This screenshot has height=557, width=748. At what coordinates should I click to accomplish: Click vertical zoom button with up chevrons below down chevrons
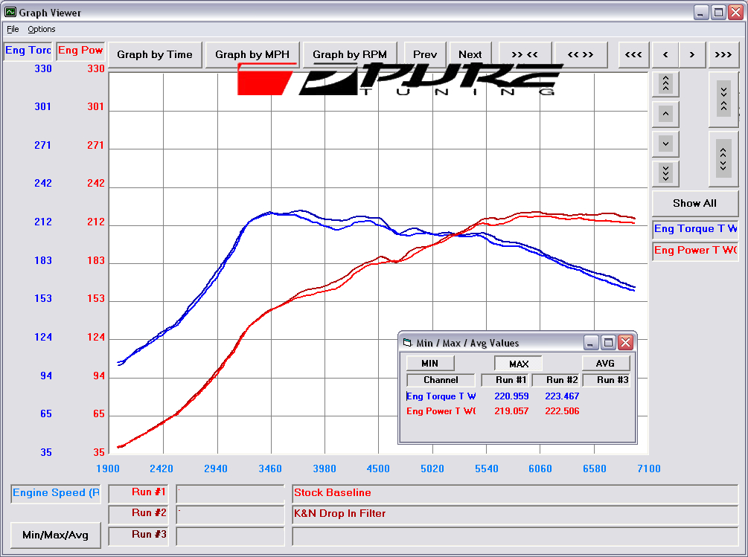click(x=723, y=99)
